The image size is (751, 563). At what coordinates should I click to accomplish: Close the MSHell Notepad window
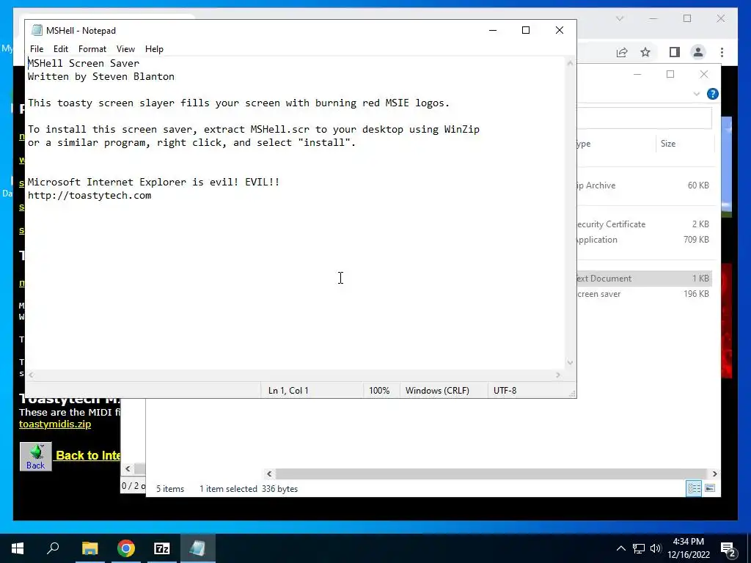(x=560, y=30)
